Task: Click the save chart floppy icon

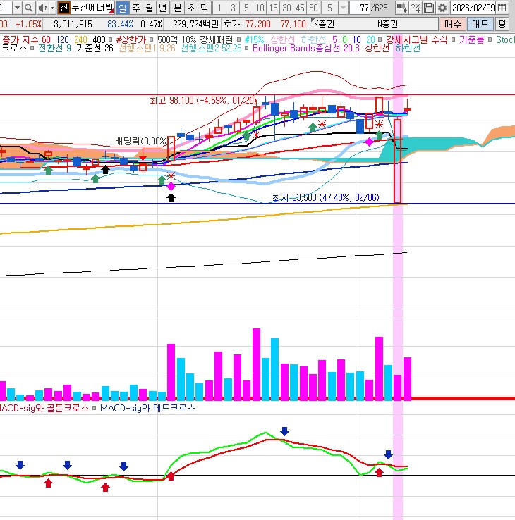Action: (x=429, y=8)
